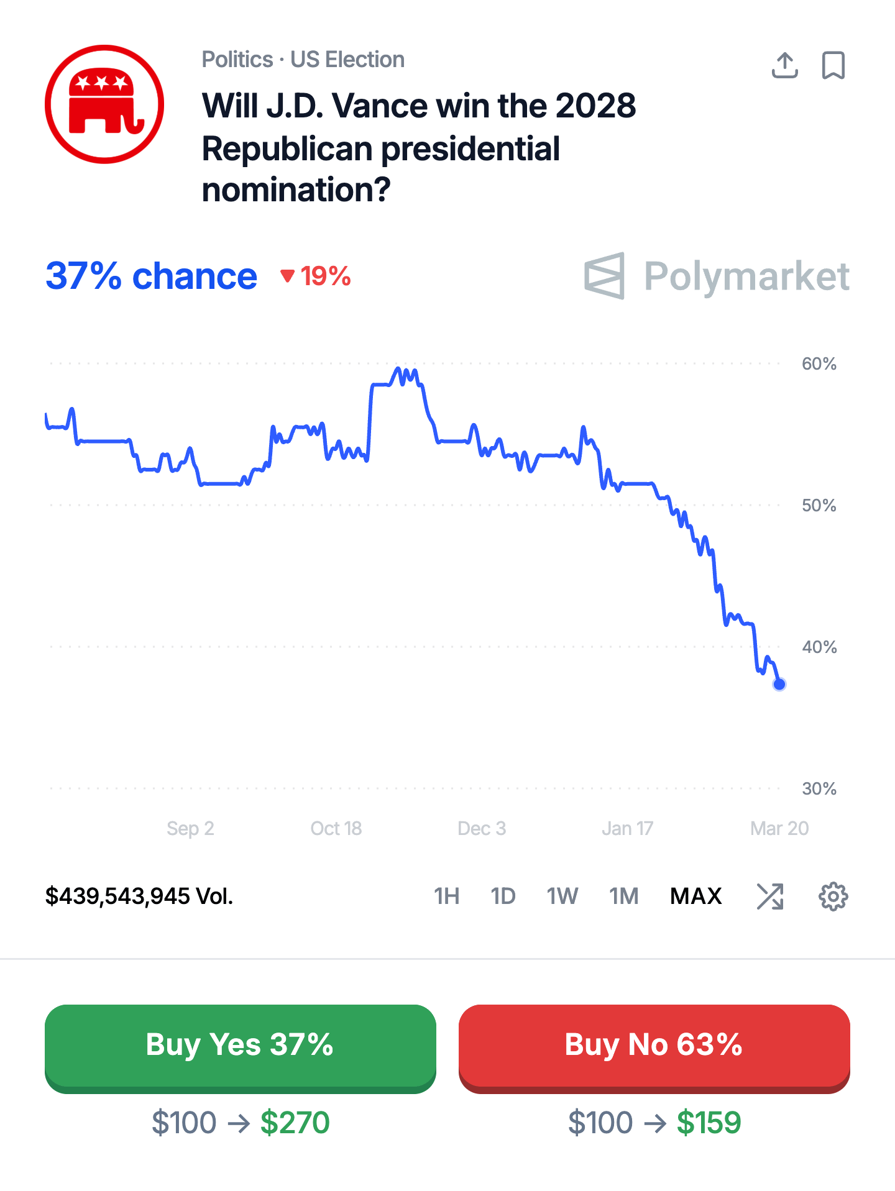Select the MAX time range
The image size is (895, 1191).
coord(695,897)
